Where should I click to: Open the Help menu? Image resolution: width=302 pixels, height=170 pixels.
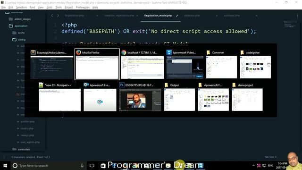tap(95, 8)
